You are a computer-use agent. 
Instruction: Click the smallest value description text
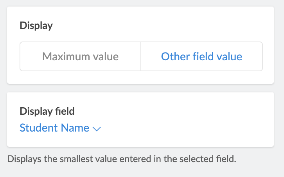tap(122, 159)
